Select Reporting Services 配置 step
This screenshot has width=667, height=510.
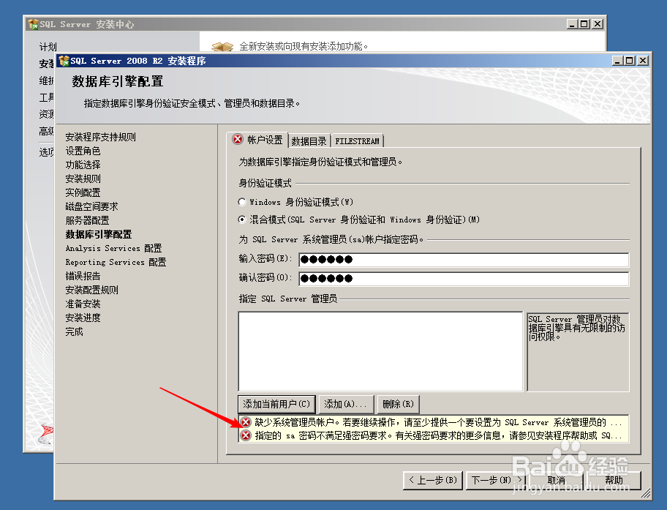116,262
